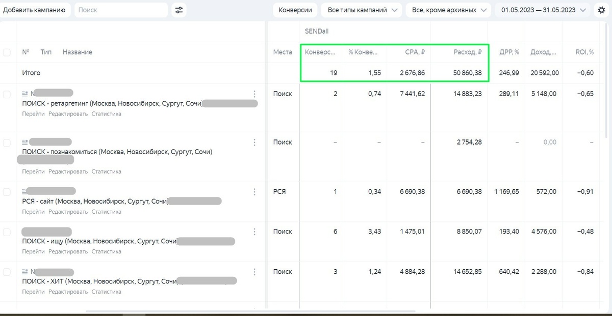Sort by the Тип column header

coord(46,52)
